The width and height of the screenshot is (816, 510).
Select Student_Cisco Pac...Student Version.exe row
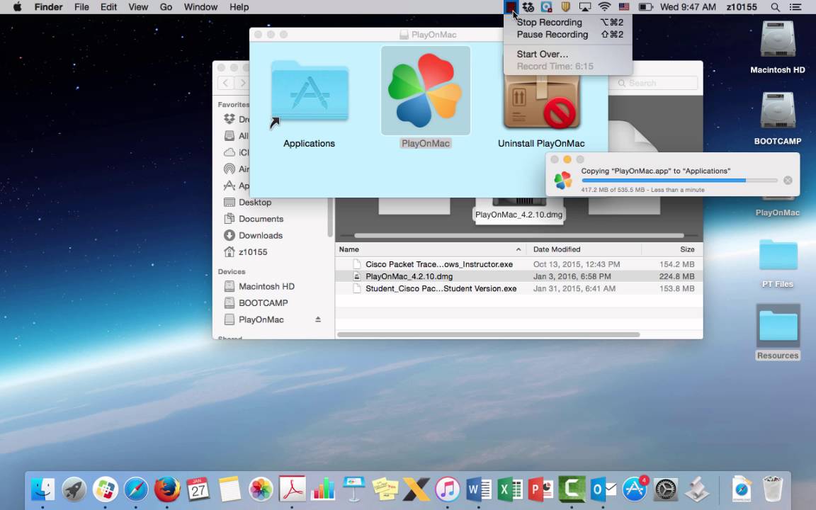(518, 288)
